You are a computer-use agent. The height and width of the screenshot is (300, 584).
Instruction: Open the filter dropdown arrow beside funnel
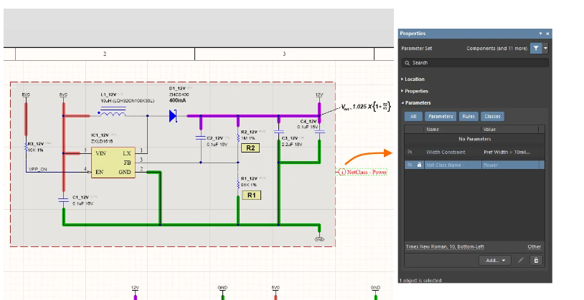pyautogui.click(x=546, y=48)
